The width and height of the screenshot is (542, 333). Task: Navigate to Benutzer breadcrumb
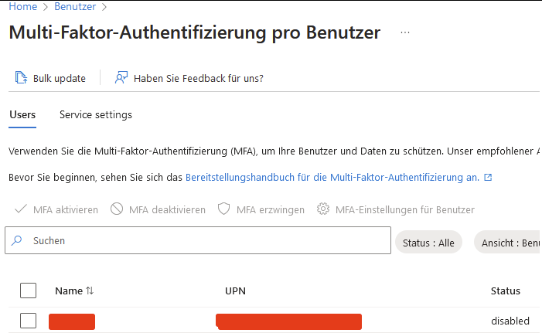(73, 7)
